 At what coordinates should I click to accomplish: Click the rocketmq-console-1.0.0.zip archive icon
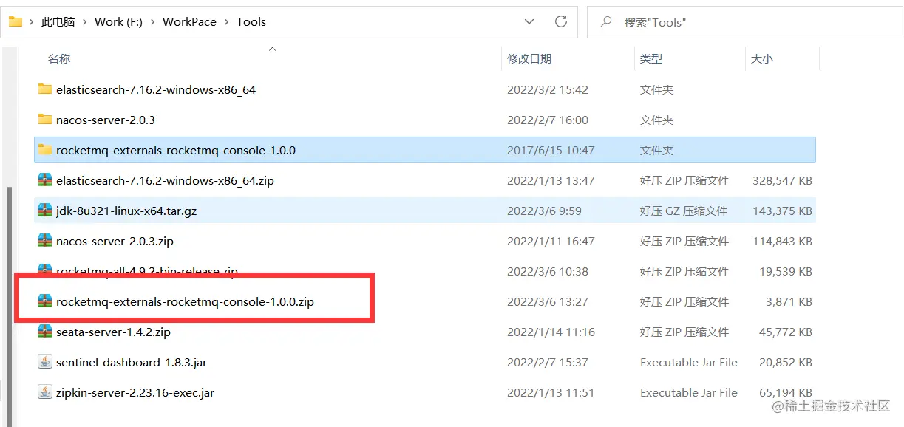click(44, 301)
